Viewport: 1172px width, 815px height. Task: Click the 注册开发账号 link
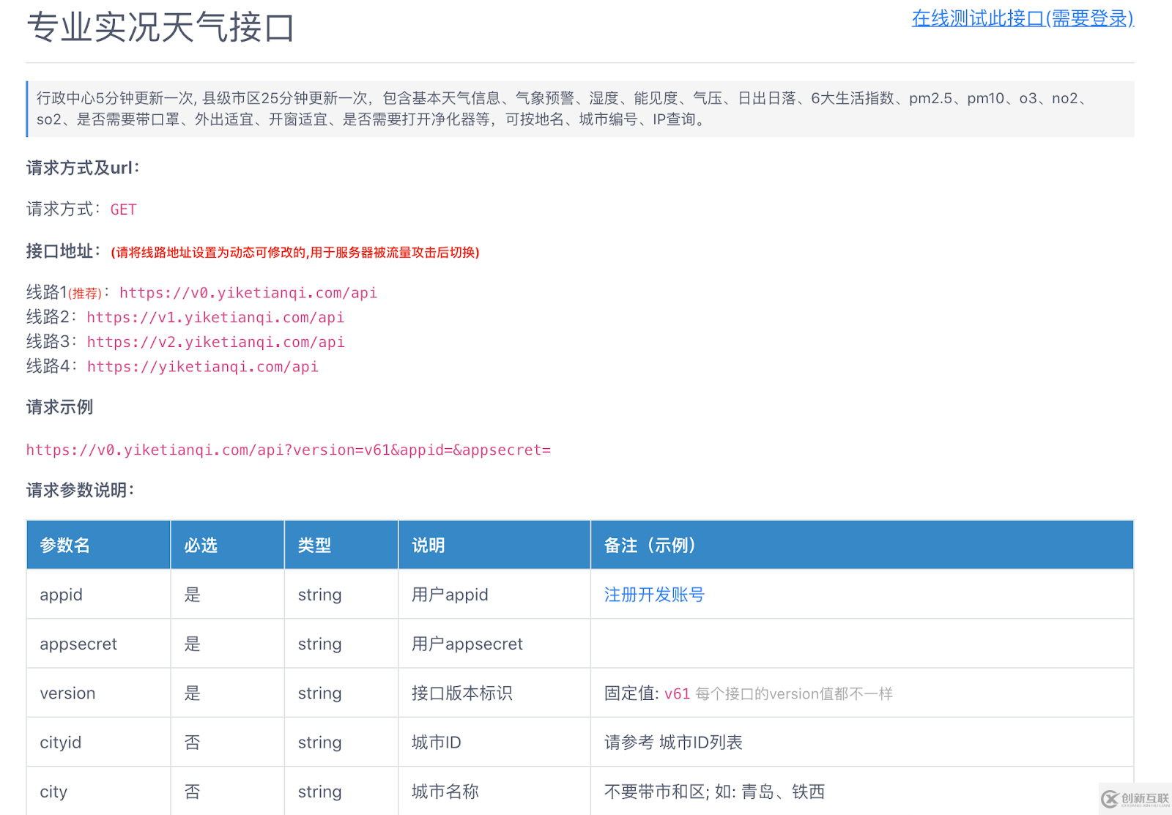(x=653, y=595)
